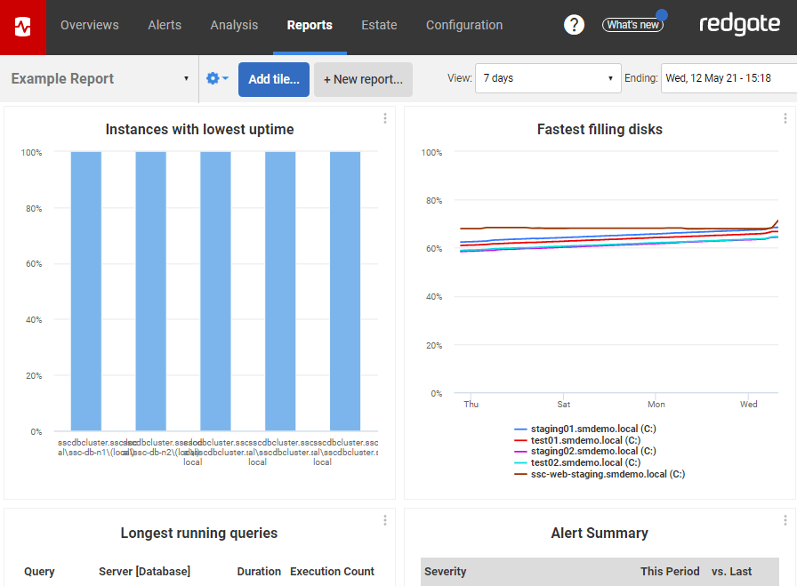Click the Add tile button
Screen dimensions: 797x586
(x=273, y=78)
